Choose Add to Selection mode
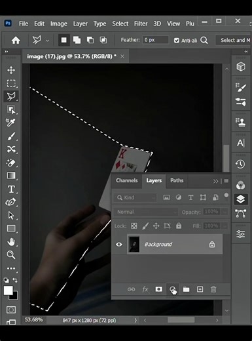 [x=77, y=40]
